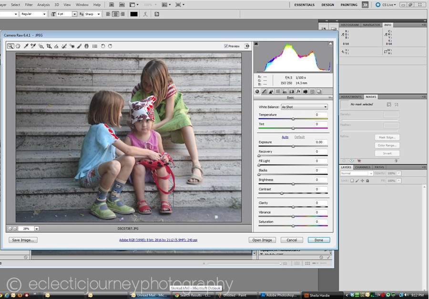Open the Tone Curve panel tab

264,91
